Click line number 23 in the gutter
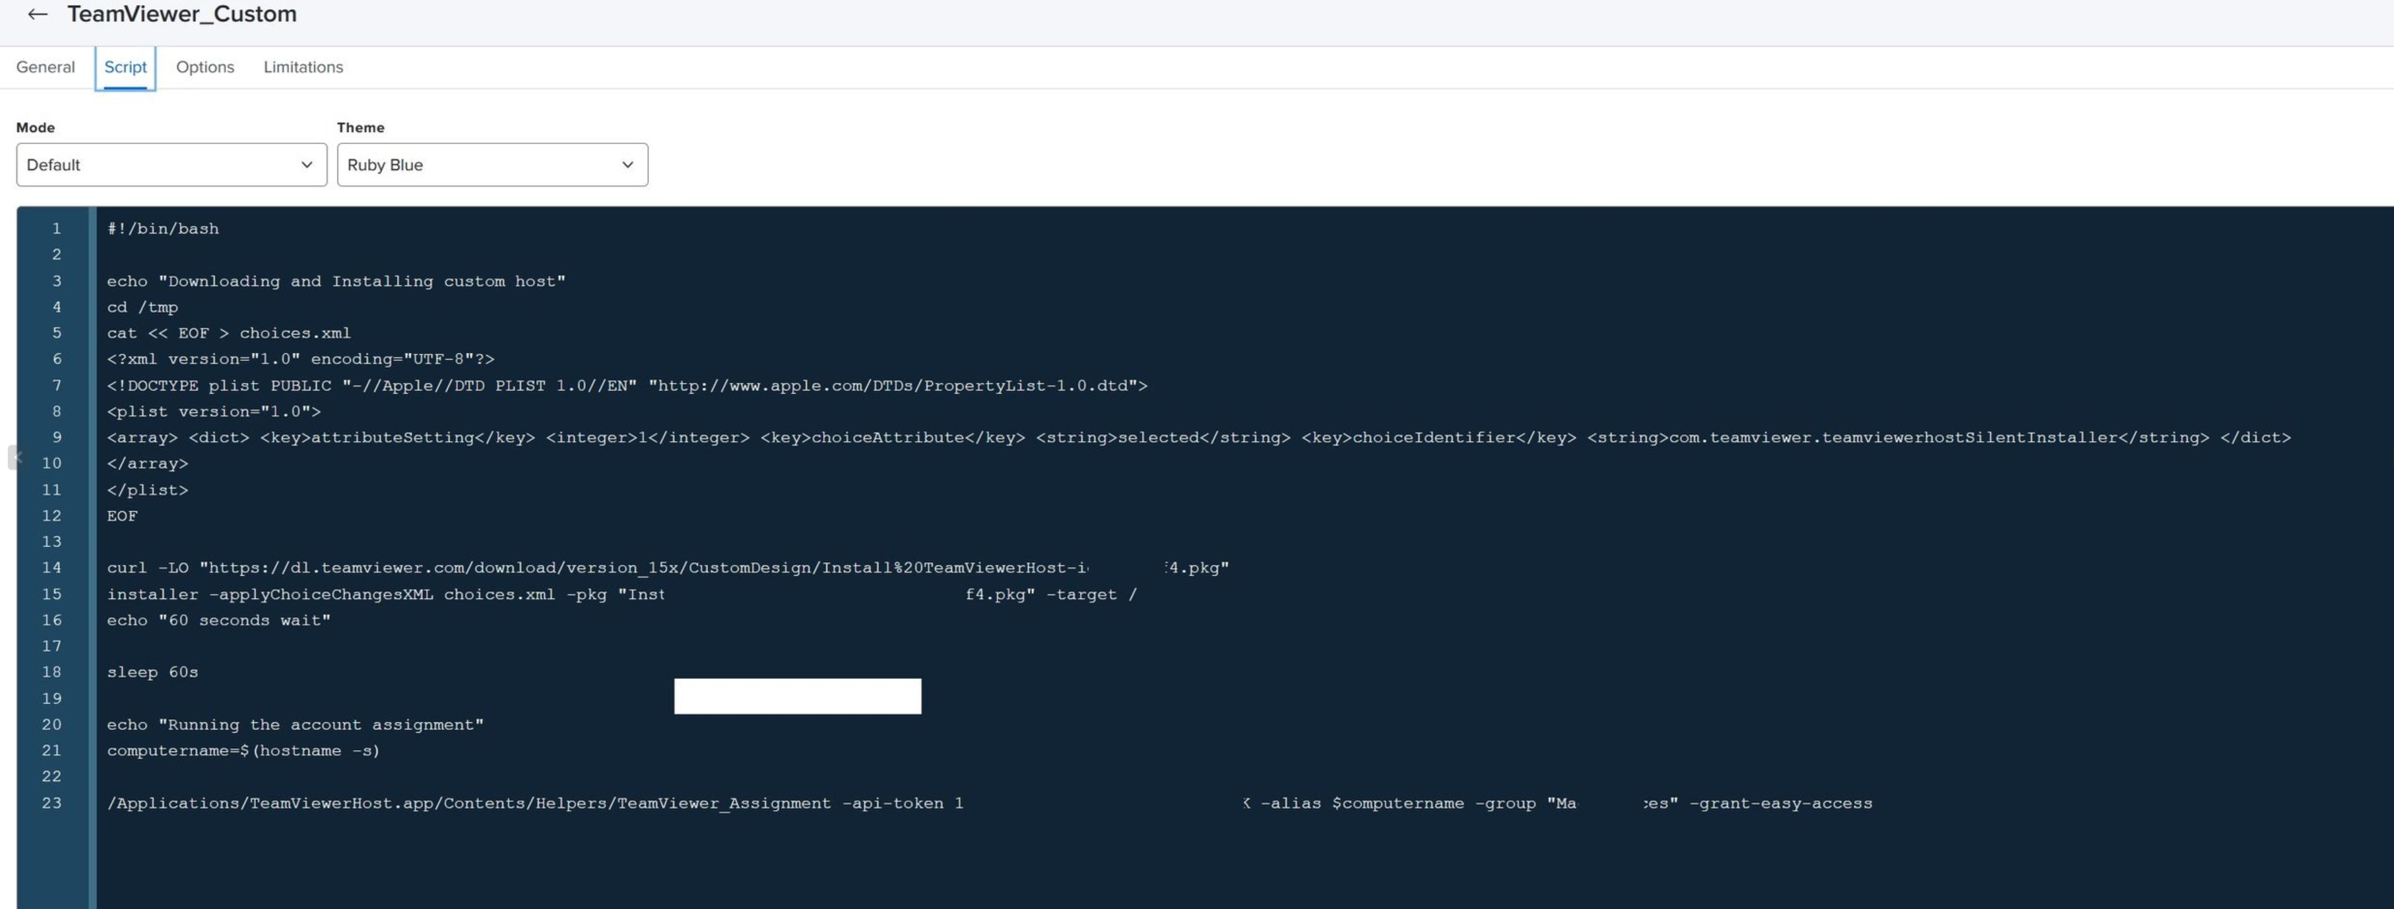The width and height of the screenshot is (2394, 909). click(x=52, y=803)
